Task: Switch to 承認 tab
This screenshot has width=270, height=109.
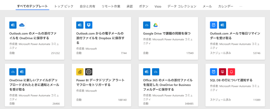Action: point(130,6)
